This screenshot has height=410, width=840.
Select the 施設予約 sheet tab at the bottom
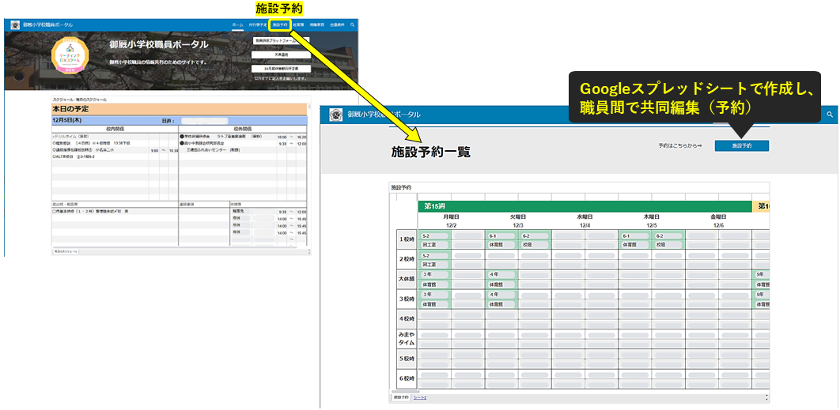coord(399,397)
